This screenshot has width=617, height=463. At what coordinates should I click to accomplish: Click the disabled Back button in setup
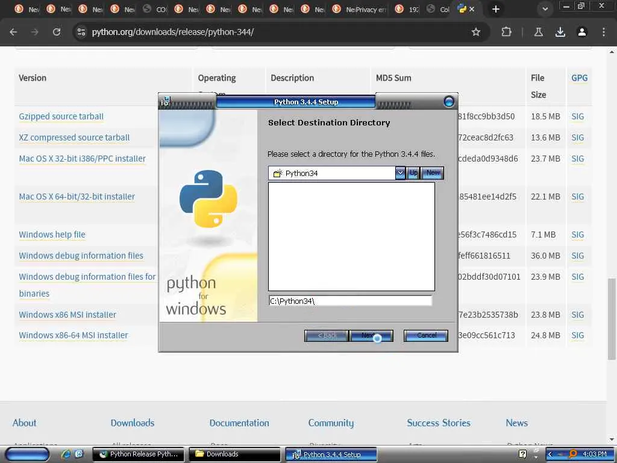[326, 335]
